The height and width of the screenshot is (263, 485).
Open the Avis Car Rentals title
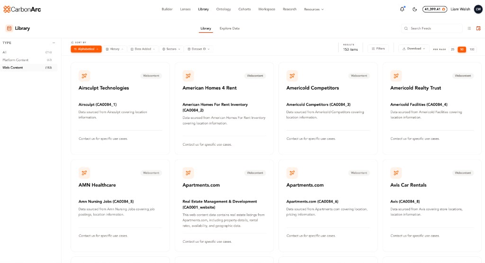point(408,185)
